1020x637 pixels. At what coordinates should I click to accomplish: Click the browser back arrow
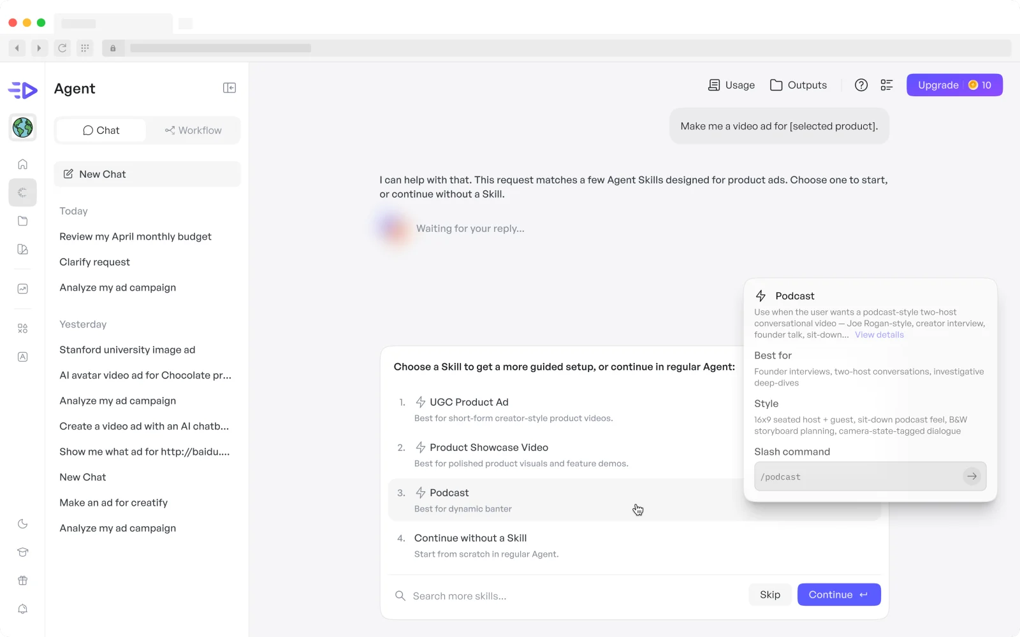pos(17,48)
